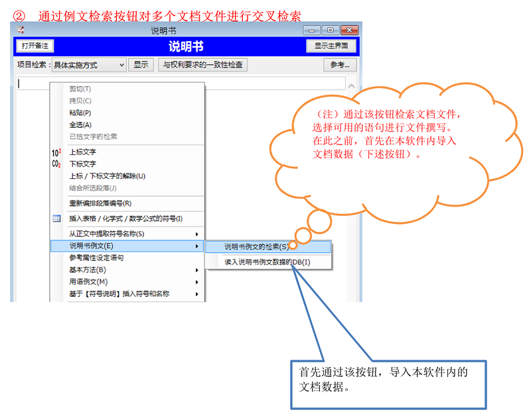Click the 打开备注 button
Screen dimensions: 531x414
point(35,46)
